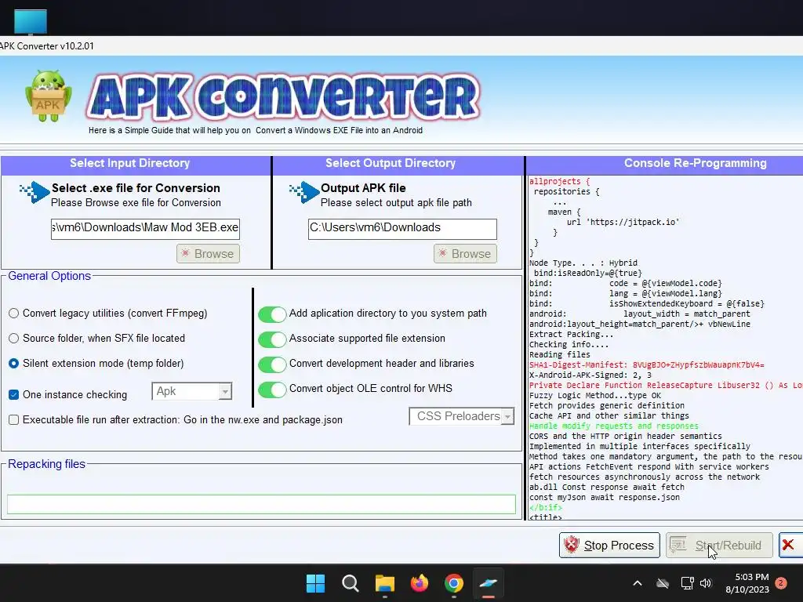Open the notification badge showing 2
This screenshot has height=602, width=803.
(781, 583)
